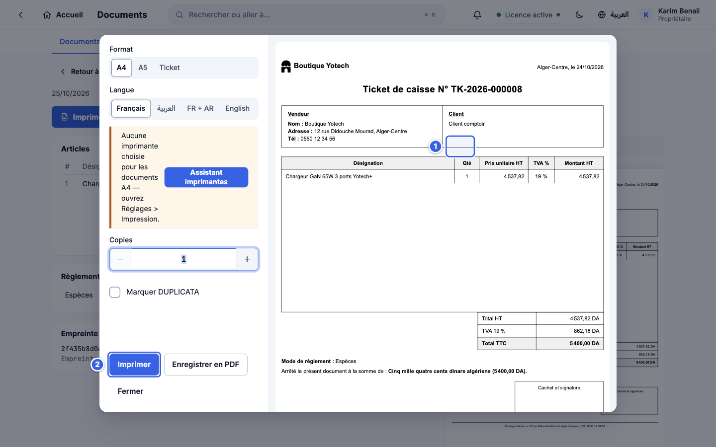Click Client comptoir text

coord(466,124)
